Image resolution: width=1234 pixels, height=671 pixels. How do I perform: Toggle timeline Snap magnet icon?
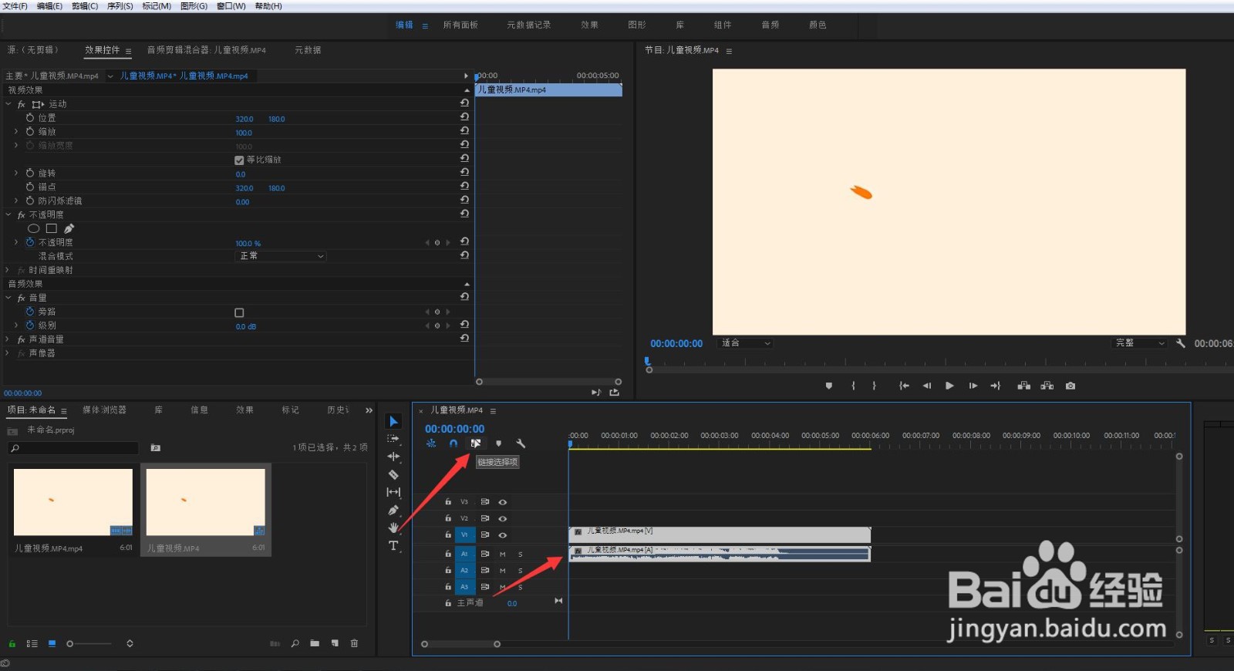pyautogui.click(x=453, y=443)
